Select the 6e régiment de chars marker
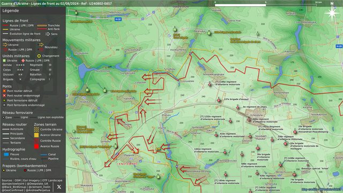This screenshot has width=343, height=193. (x=238, y=108)
